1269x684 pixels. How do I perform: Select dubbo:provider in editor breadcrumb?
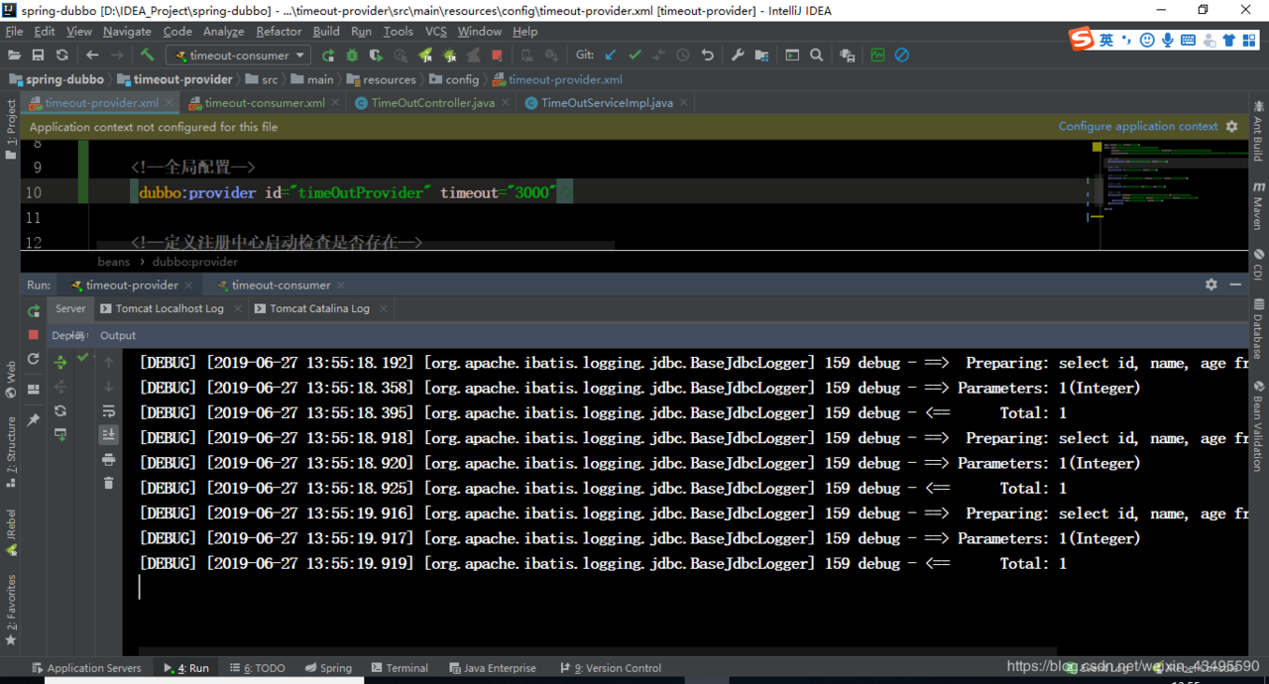point(195,262)
